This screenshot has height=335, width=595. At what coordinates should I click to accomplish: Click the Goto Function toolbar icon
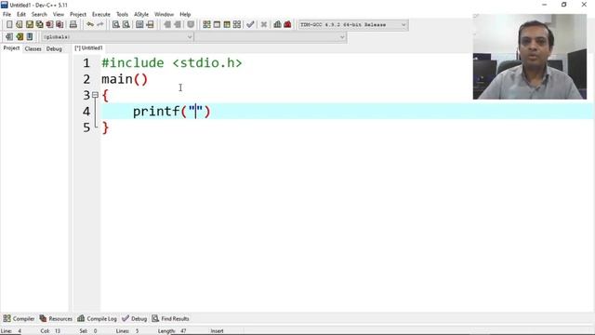tap(139, 25)
